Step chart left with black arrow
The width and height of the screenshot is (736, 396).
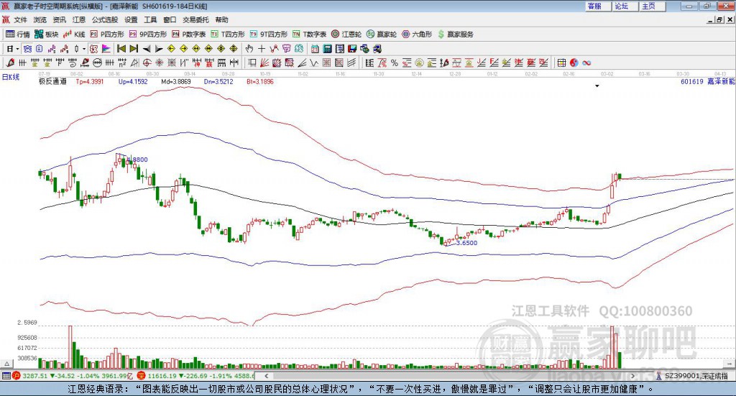[147, 49]
